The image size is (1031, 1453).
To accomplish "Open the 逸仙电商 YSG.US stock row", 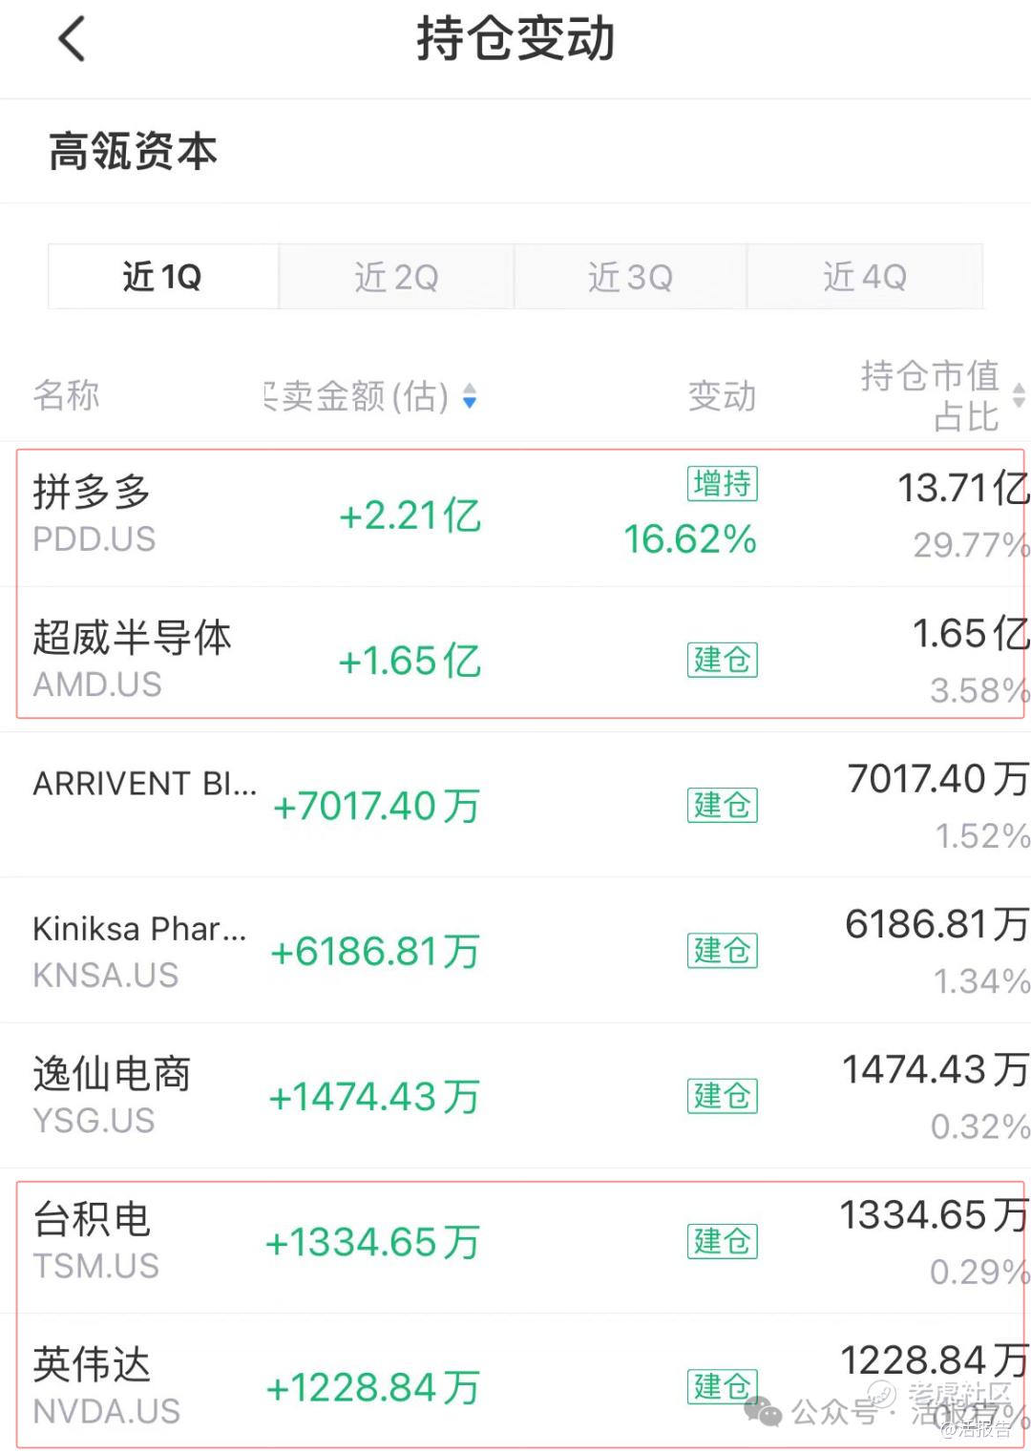I will click(x=515, y=1096).
